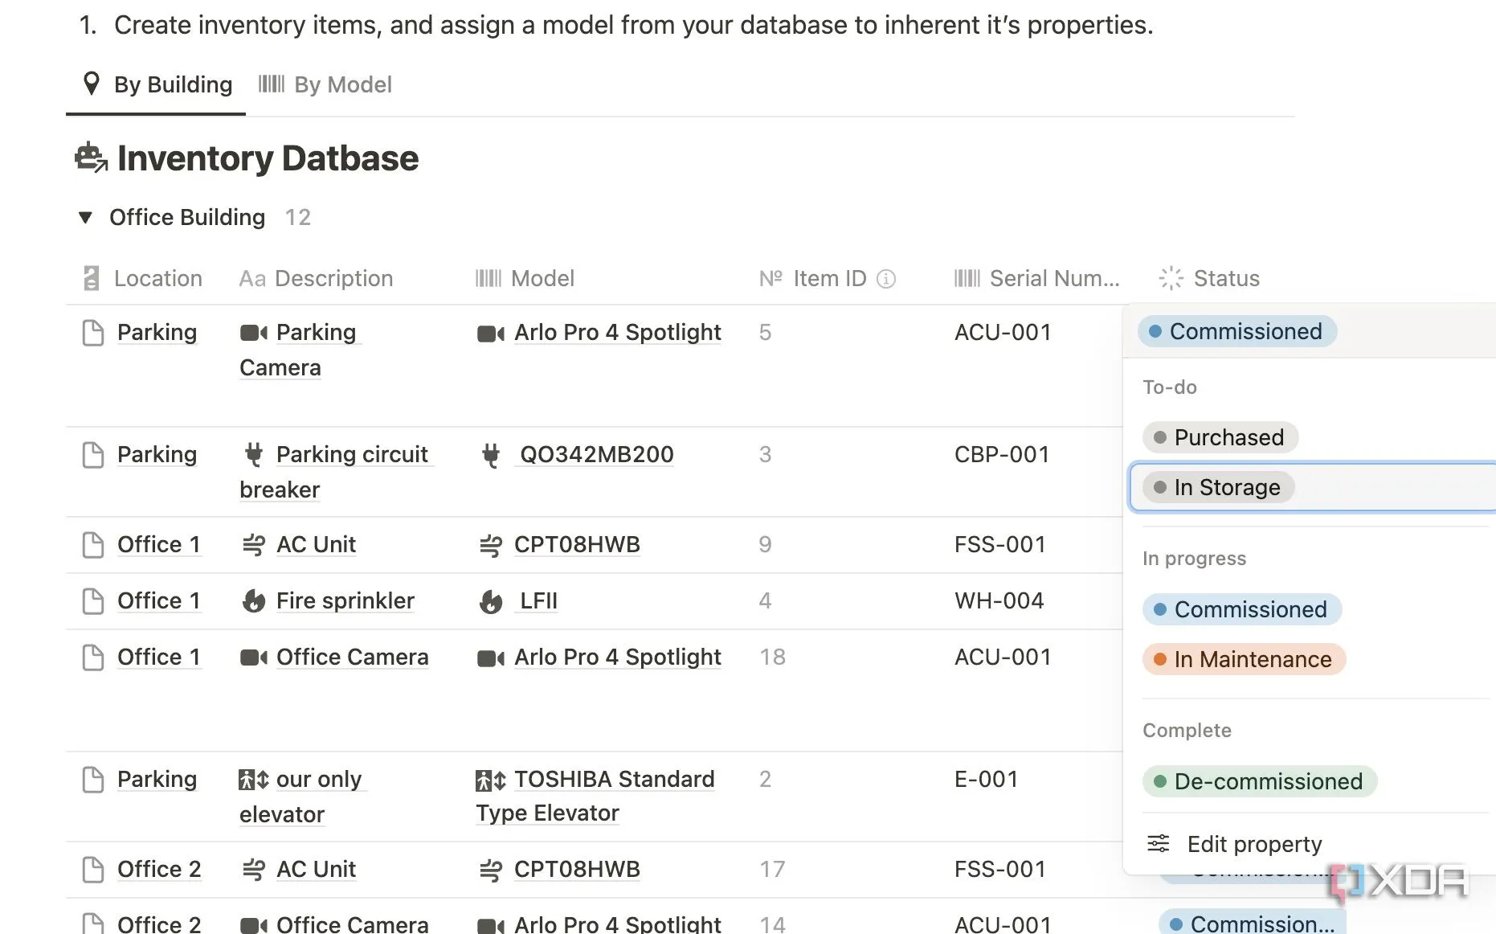Viewport: 1496px width, 934px height.
Task: Select the In Storage status option
Action: tap(1219, 487)
